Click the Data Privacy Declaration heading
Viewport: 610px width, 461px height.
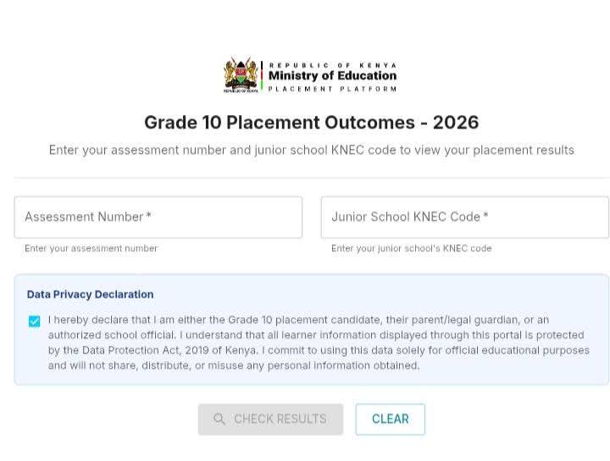pos(91,294)
